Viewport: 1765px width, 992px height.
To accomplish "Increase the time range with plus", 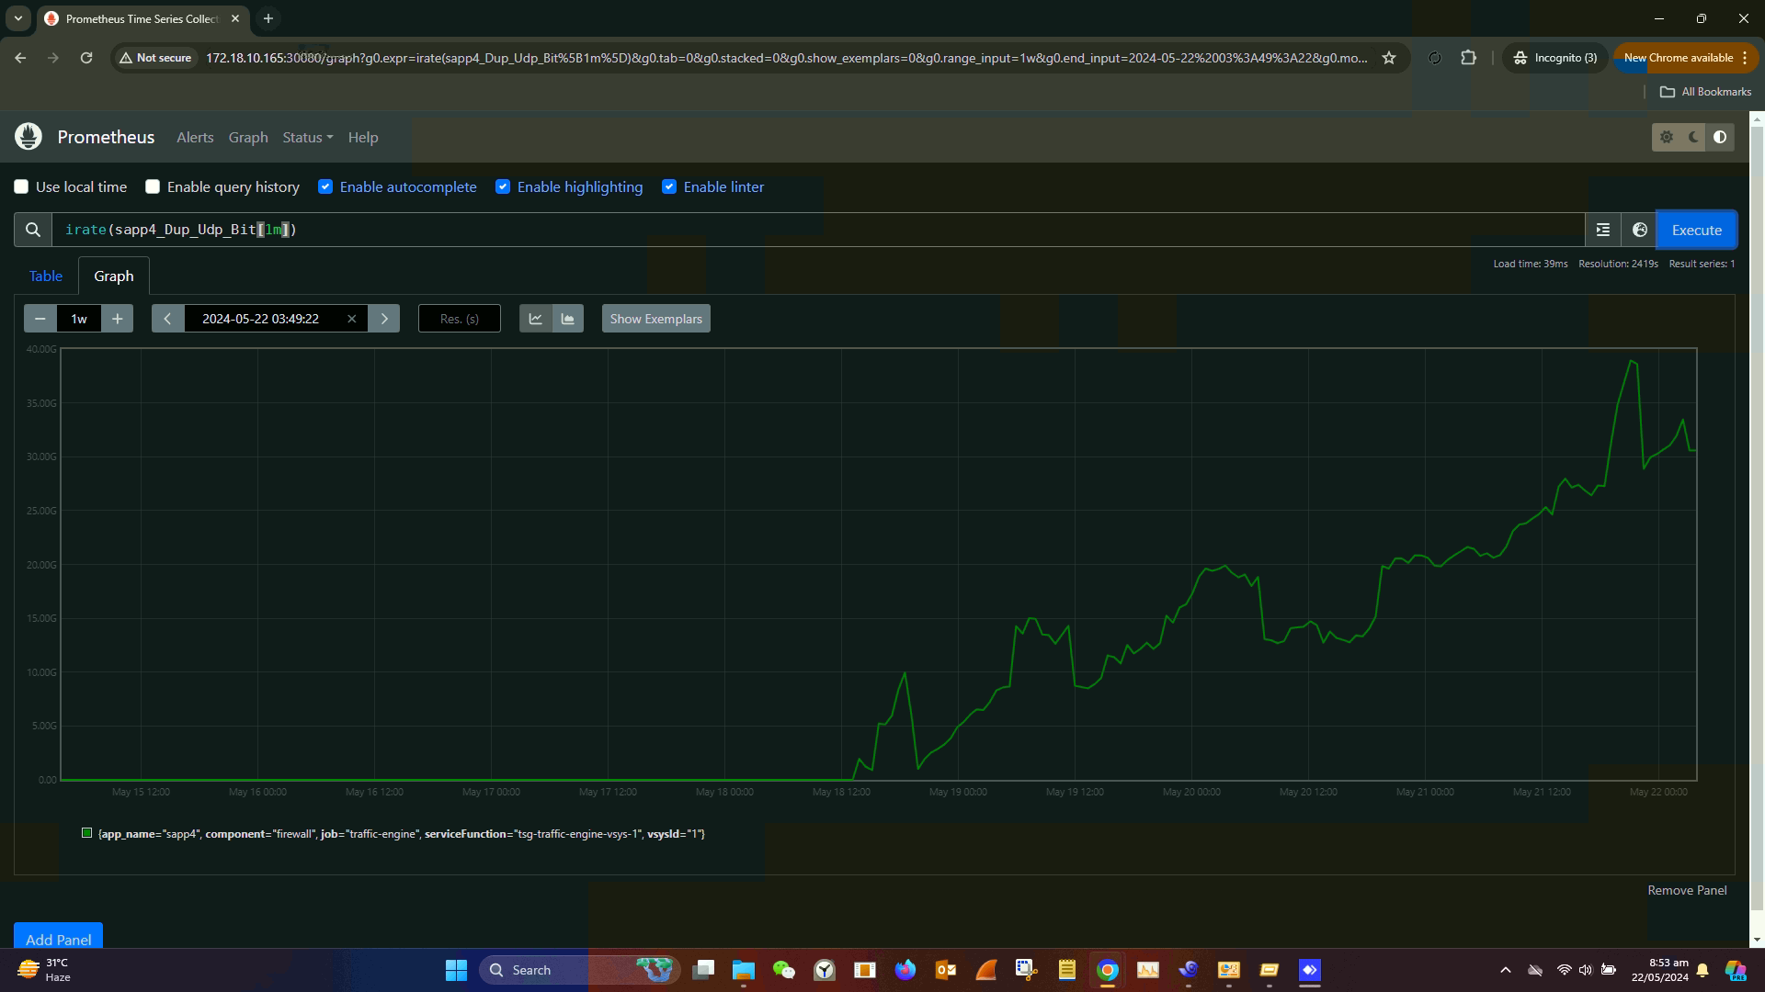I will tap(117, 319).
